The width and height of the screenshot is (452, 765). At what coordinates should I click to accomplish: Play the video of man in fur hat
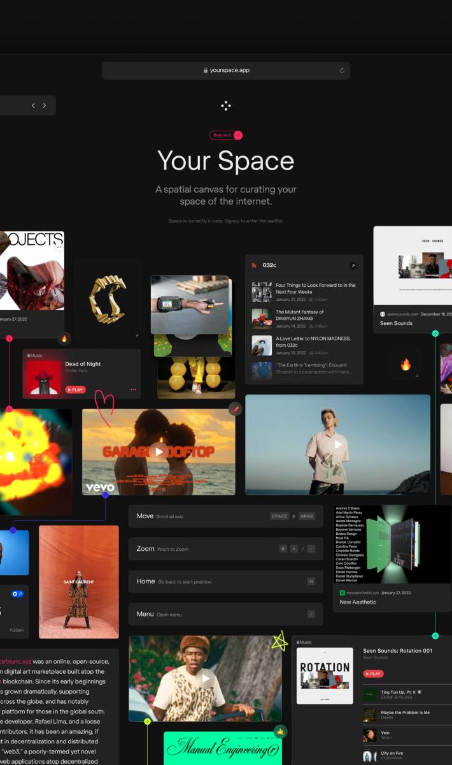click(206, 678)
